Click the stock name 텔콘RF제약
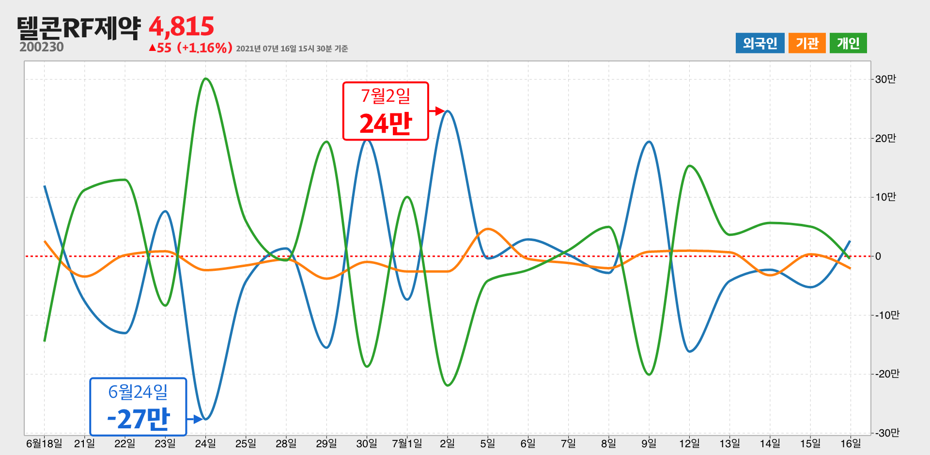930x455 pixels. tap(79, 27)
